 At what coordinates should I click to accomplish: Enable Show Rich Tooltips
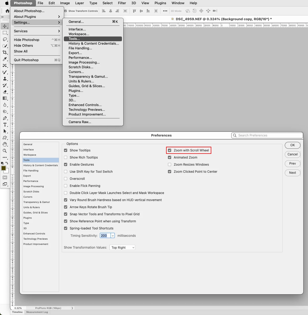point(66,157)
